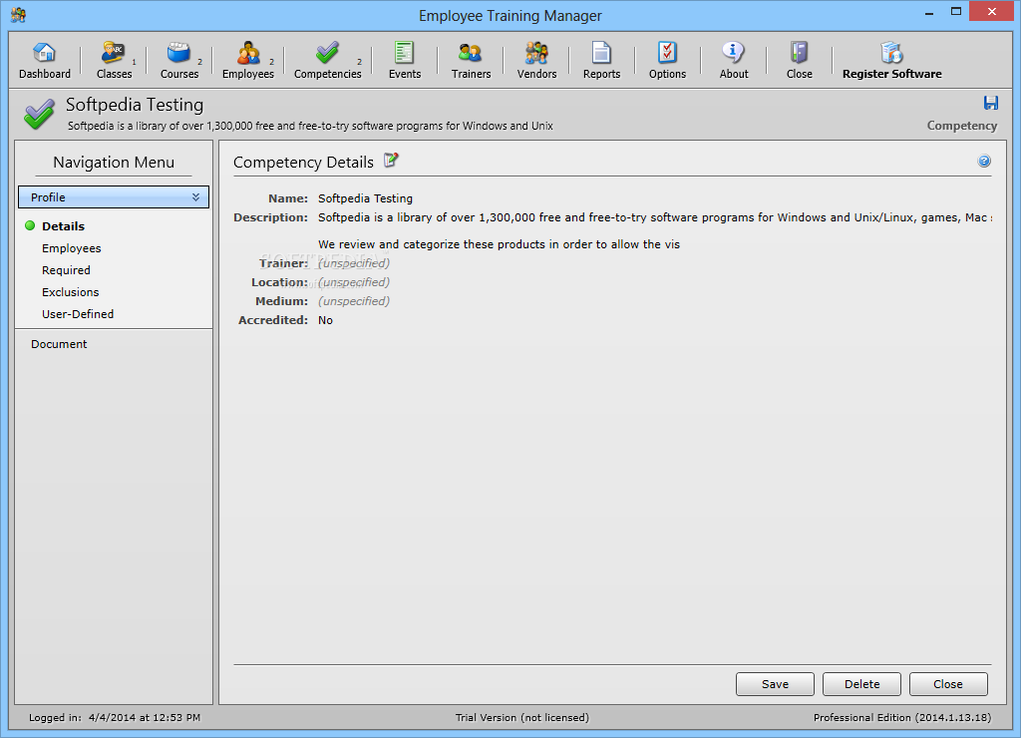Minimize the Employee Training Manager window
Screen dimensions: 1021x738
click(929, 12)
